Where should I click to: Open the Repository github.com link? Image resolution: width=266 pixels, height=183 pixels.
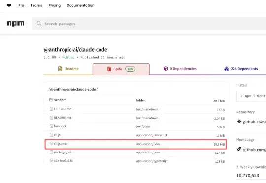254,122
